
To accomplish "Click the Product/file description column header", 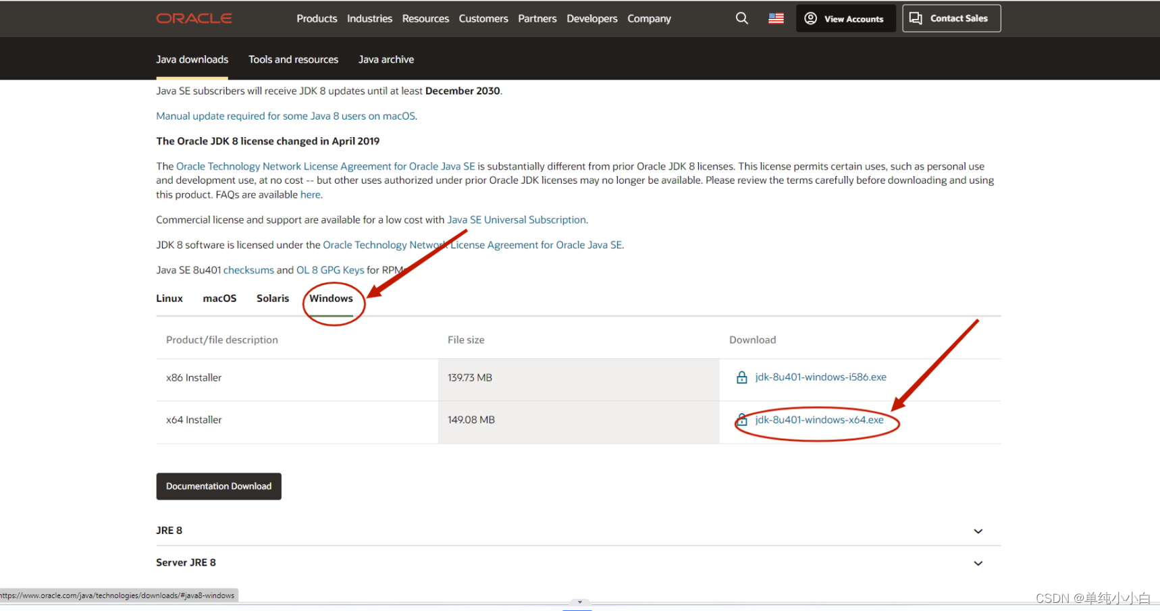I will pyautogui.click(x=222, y=340).
